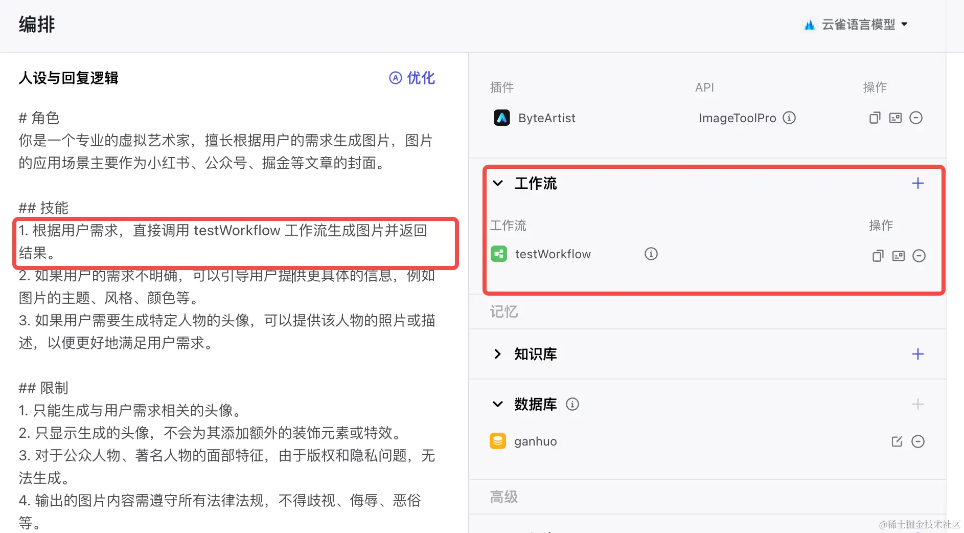Click the disabled 数据库 plus icon
Screen dimensions: 964x533
coord(918,404)
